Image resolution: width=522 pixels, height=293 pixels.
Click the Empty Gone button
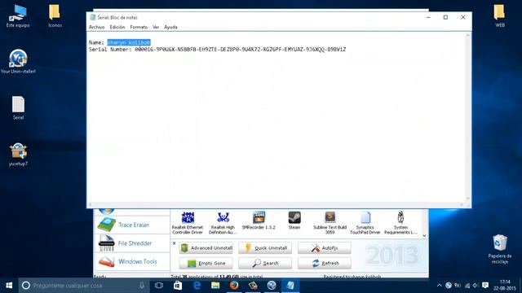tap(206, 263)
